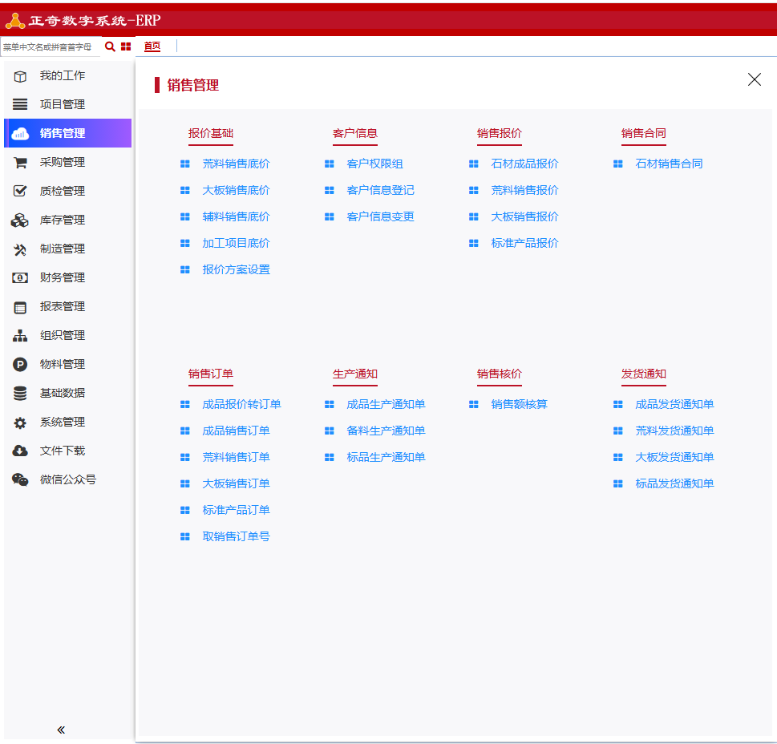Click the 我的工作 cube icon
The height and width of the screenshot is (744, 777).
point(20,76)
